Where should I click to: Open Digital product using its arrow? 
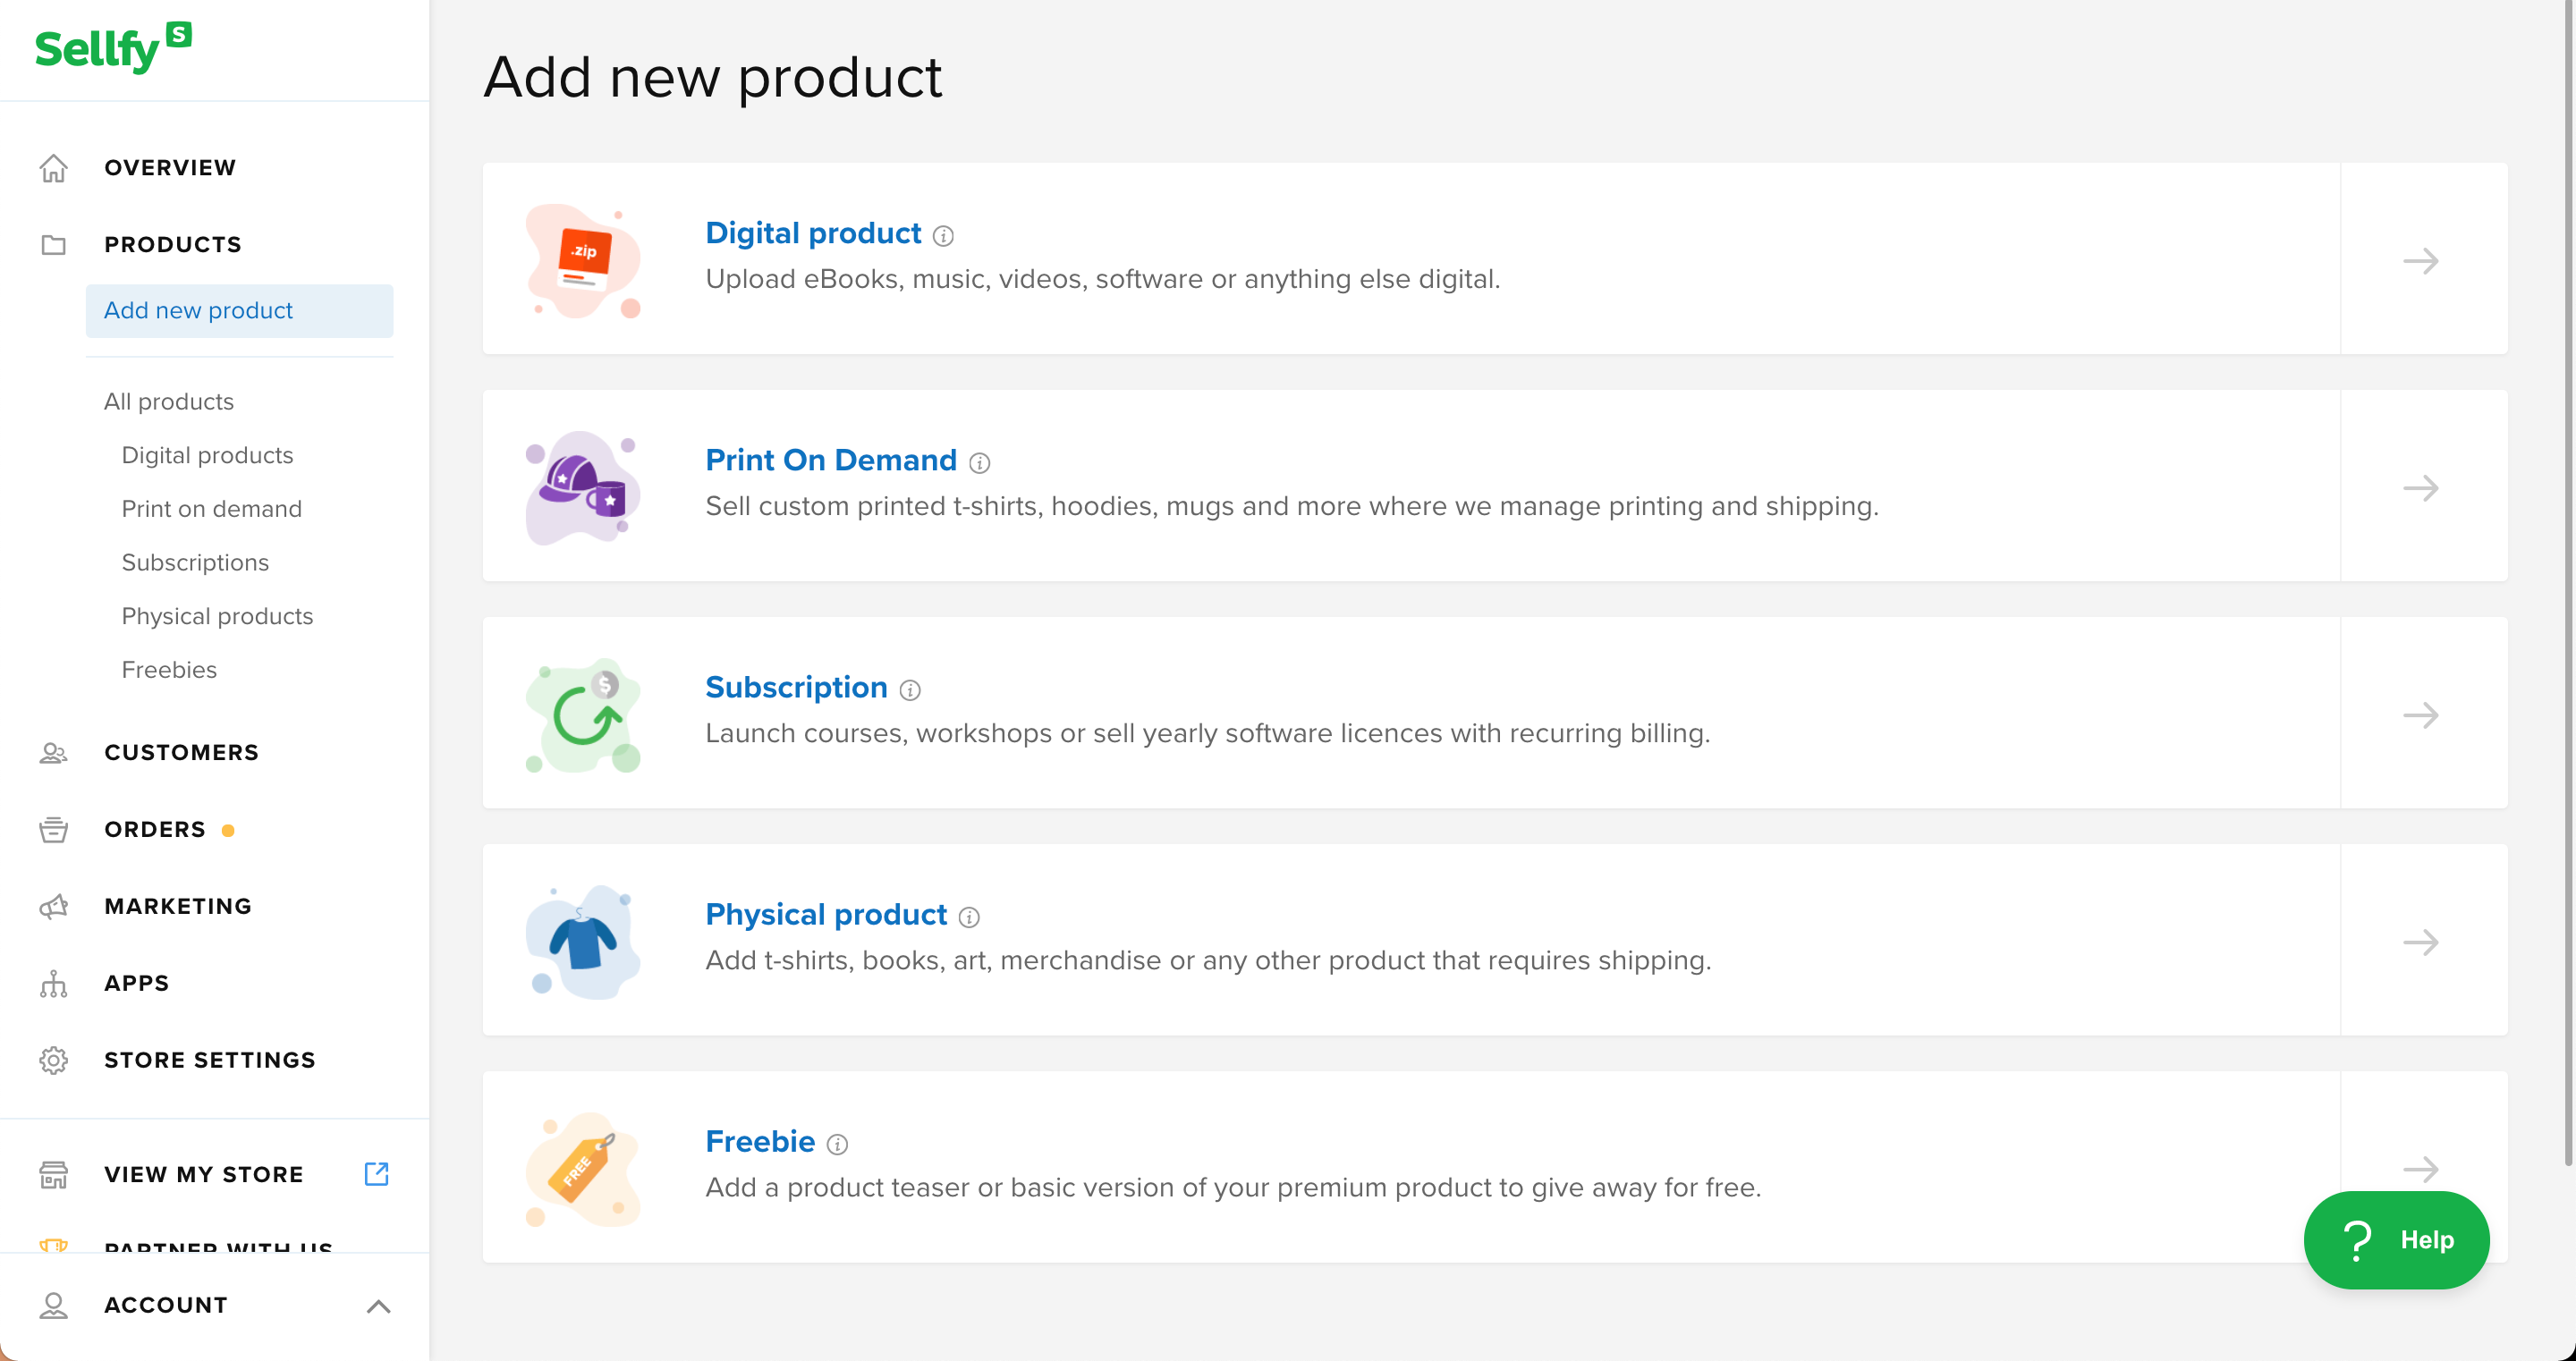(2421, 261)
